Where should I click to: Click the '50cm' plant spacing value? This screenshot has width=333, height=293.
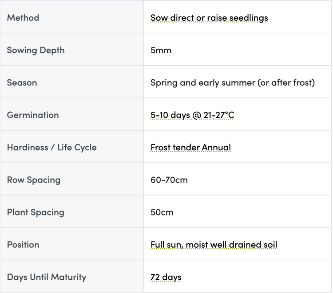162,212
